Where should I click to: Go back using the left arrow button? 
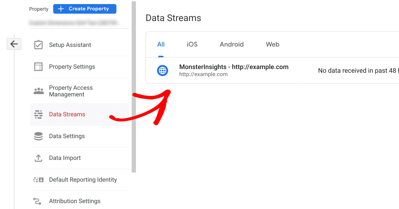tap(14, 44)
